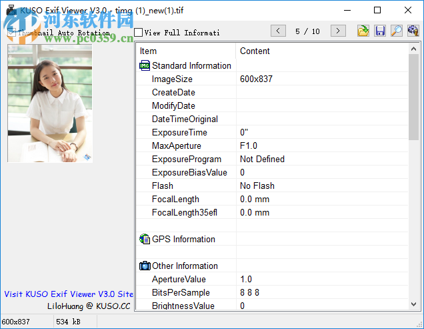
Task: Click the Content column header
Action: [322, 51]
